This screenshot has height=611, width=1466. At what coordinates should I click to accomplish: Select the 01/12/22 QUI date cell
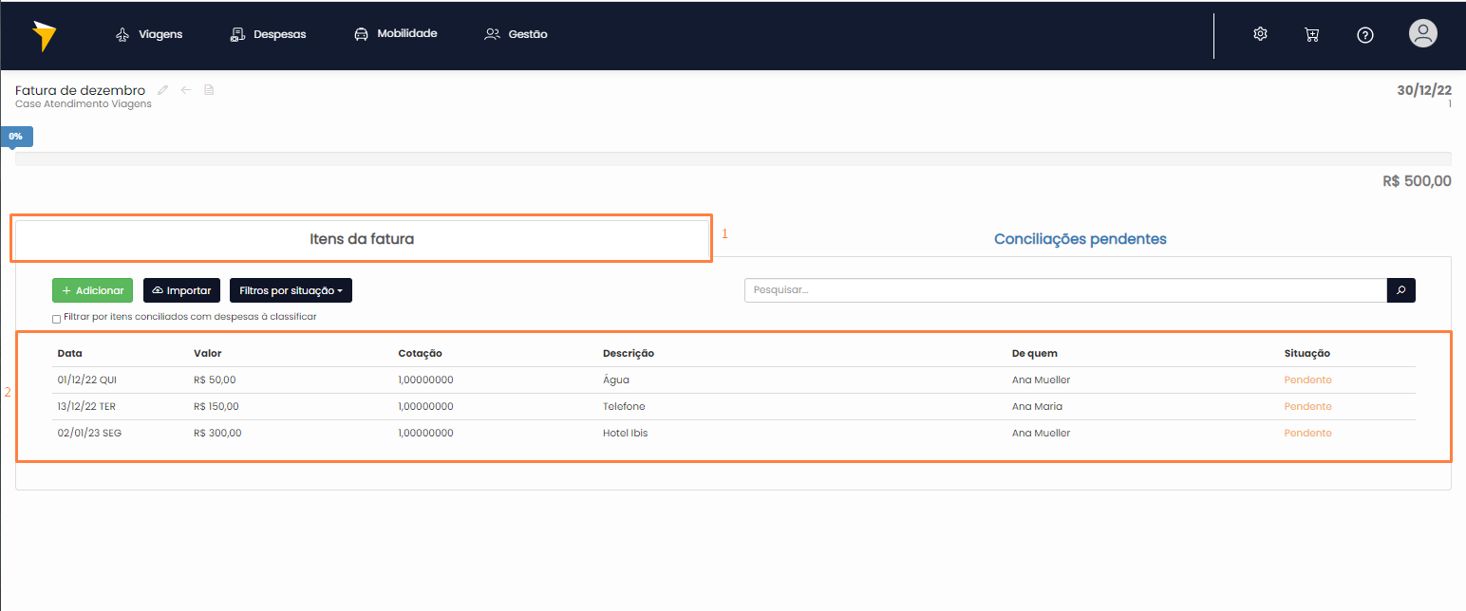tap(86, 380)
